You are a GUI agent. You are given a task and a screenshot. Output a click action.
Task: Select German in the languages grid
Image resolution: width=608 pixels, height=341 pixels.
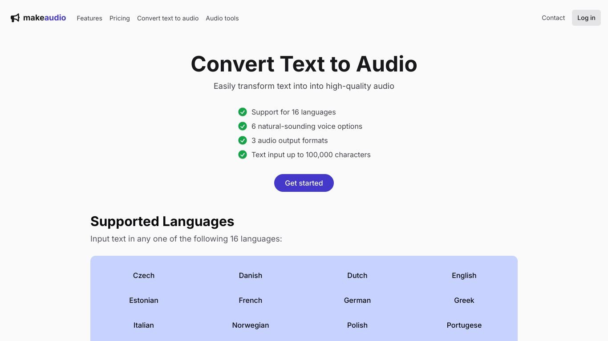tap(357, 300)
